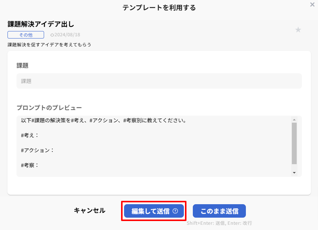Screen dimensions: 318x230
Task: Click the #考察： line in preview
Action: [x=30, y=165]
